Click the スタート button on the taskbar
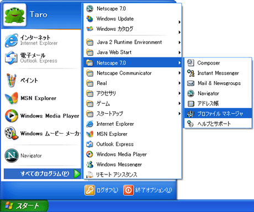The height and width of the screenshot is (212, 254). (24, 206)
